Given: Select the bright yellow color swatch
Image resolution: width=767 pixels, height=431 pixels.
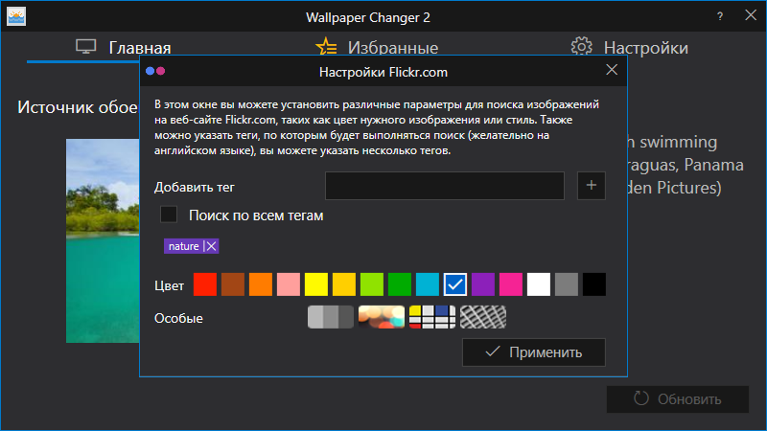Looking at the screenshot, I should click(x=316, y=284).
